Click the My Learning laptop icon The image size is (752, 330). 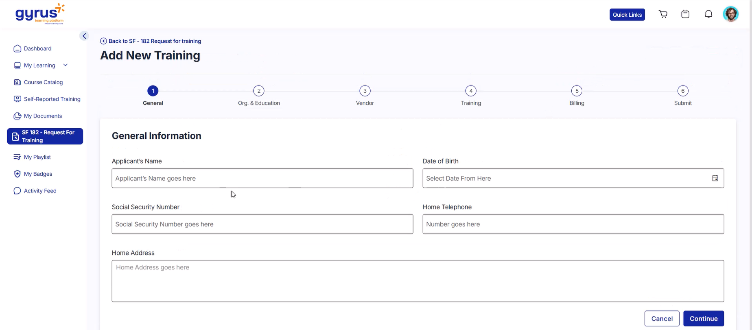click(x=17, y=65)
